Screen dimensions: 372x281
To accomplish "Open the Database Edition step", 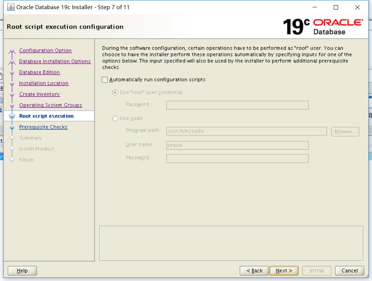I will tap(39, 72).
